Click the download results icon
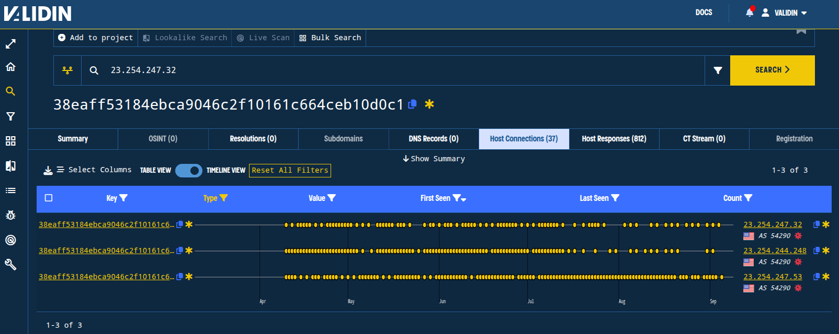Screen dimensions: 839x334 pyautogui.click(x=48, y=170)
